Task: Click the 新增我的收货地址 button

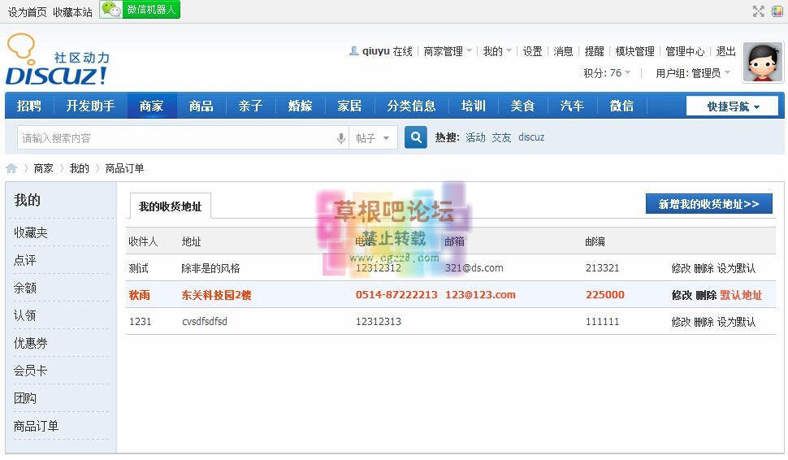Action: pyautogui.click(x=708, y=204)
